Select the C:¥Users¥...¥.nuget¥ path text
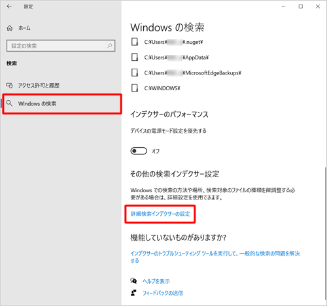327x306 pixels. pyautogui.click(x=173, y=42)
